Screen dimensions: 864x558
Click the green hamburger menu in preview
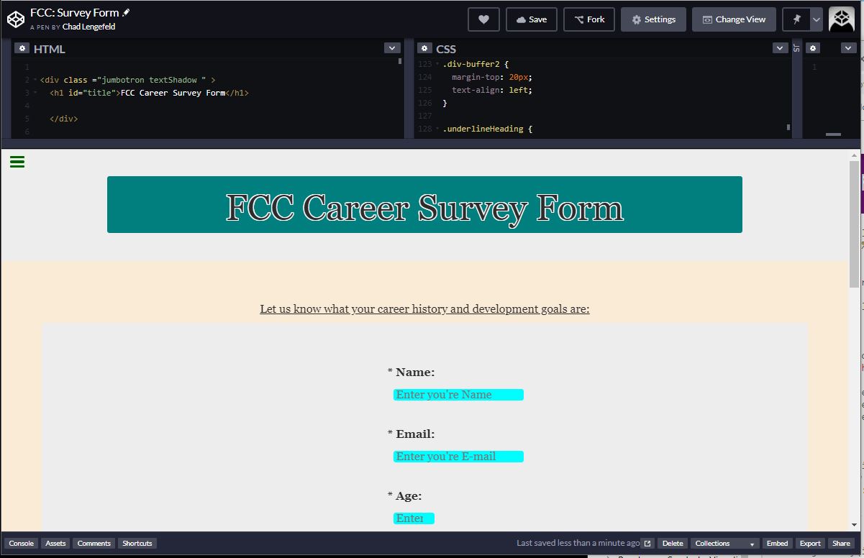pyautogui.click(x=17, y=162)
